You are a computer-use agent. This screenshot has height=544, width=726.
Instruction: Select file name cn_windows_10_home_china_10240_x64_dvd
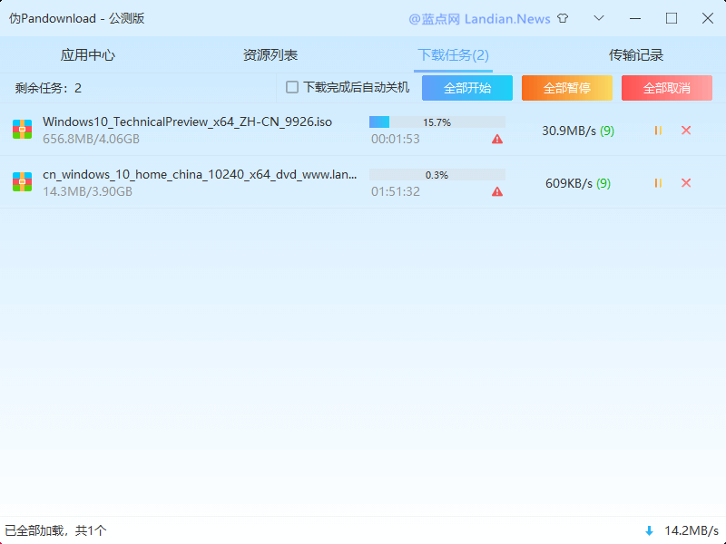200,175
